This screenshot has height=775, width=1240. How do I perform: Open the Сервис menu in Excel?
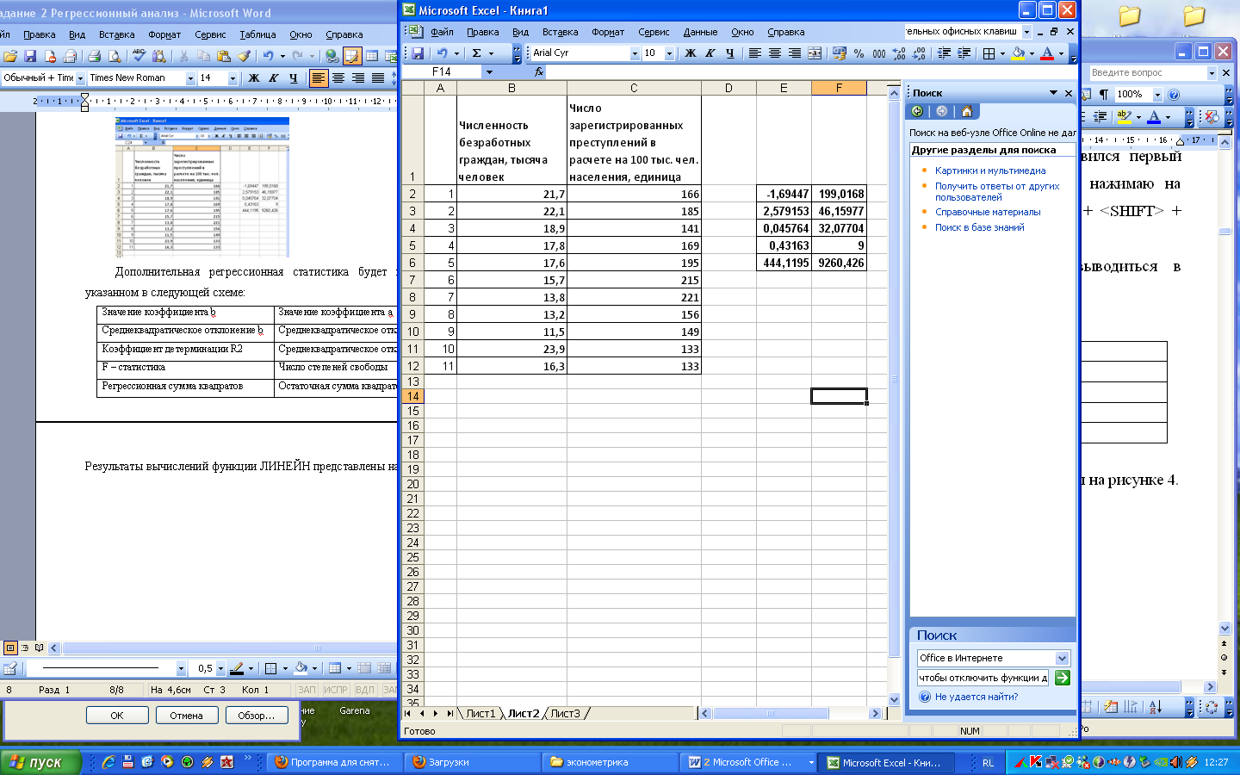pos(654,32)
